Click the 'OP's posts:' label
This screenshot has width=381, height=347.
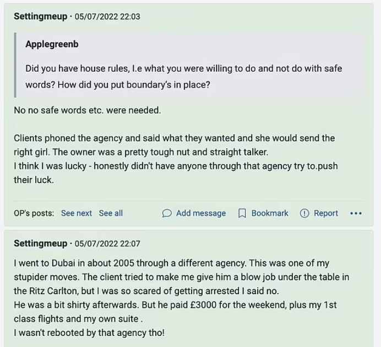click(34, 213)
